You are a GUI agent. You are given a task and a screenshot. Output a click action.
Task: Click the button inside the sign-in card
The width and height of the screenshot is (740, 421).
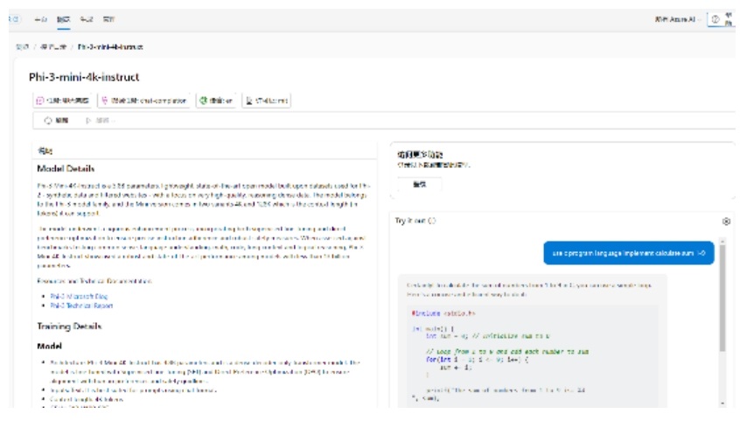[419, 185]
